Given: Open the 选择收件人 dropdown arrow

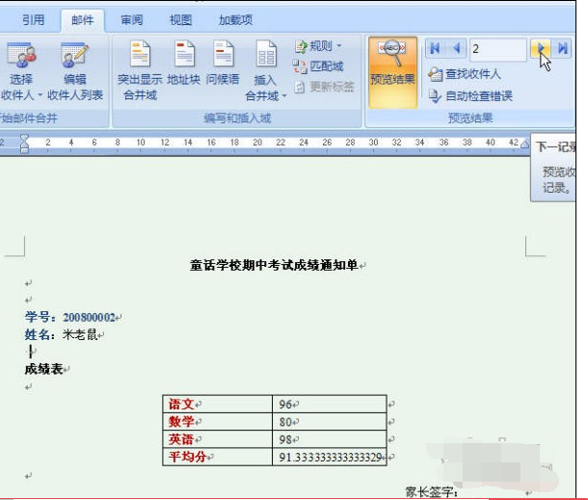Looking at the screenshot, I should [x=40, y=95].
